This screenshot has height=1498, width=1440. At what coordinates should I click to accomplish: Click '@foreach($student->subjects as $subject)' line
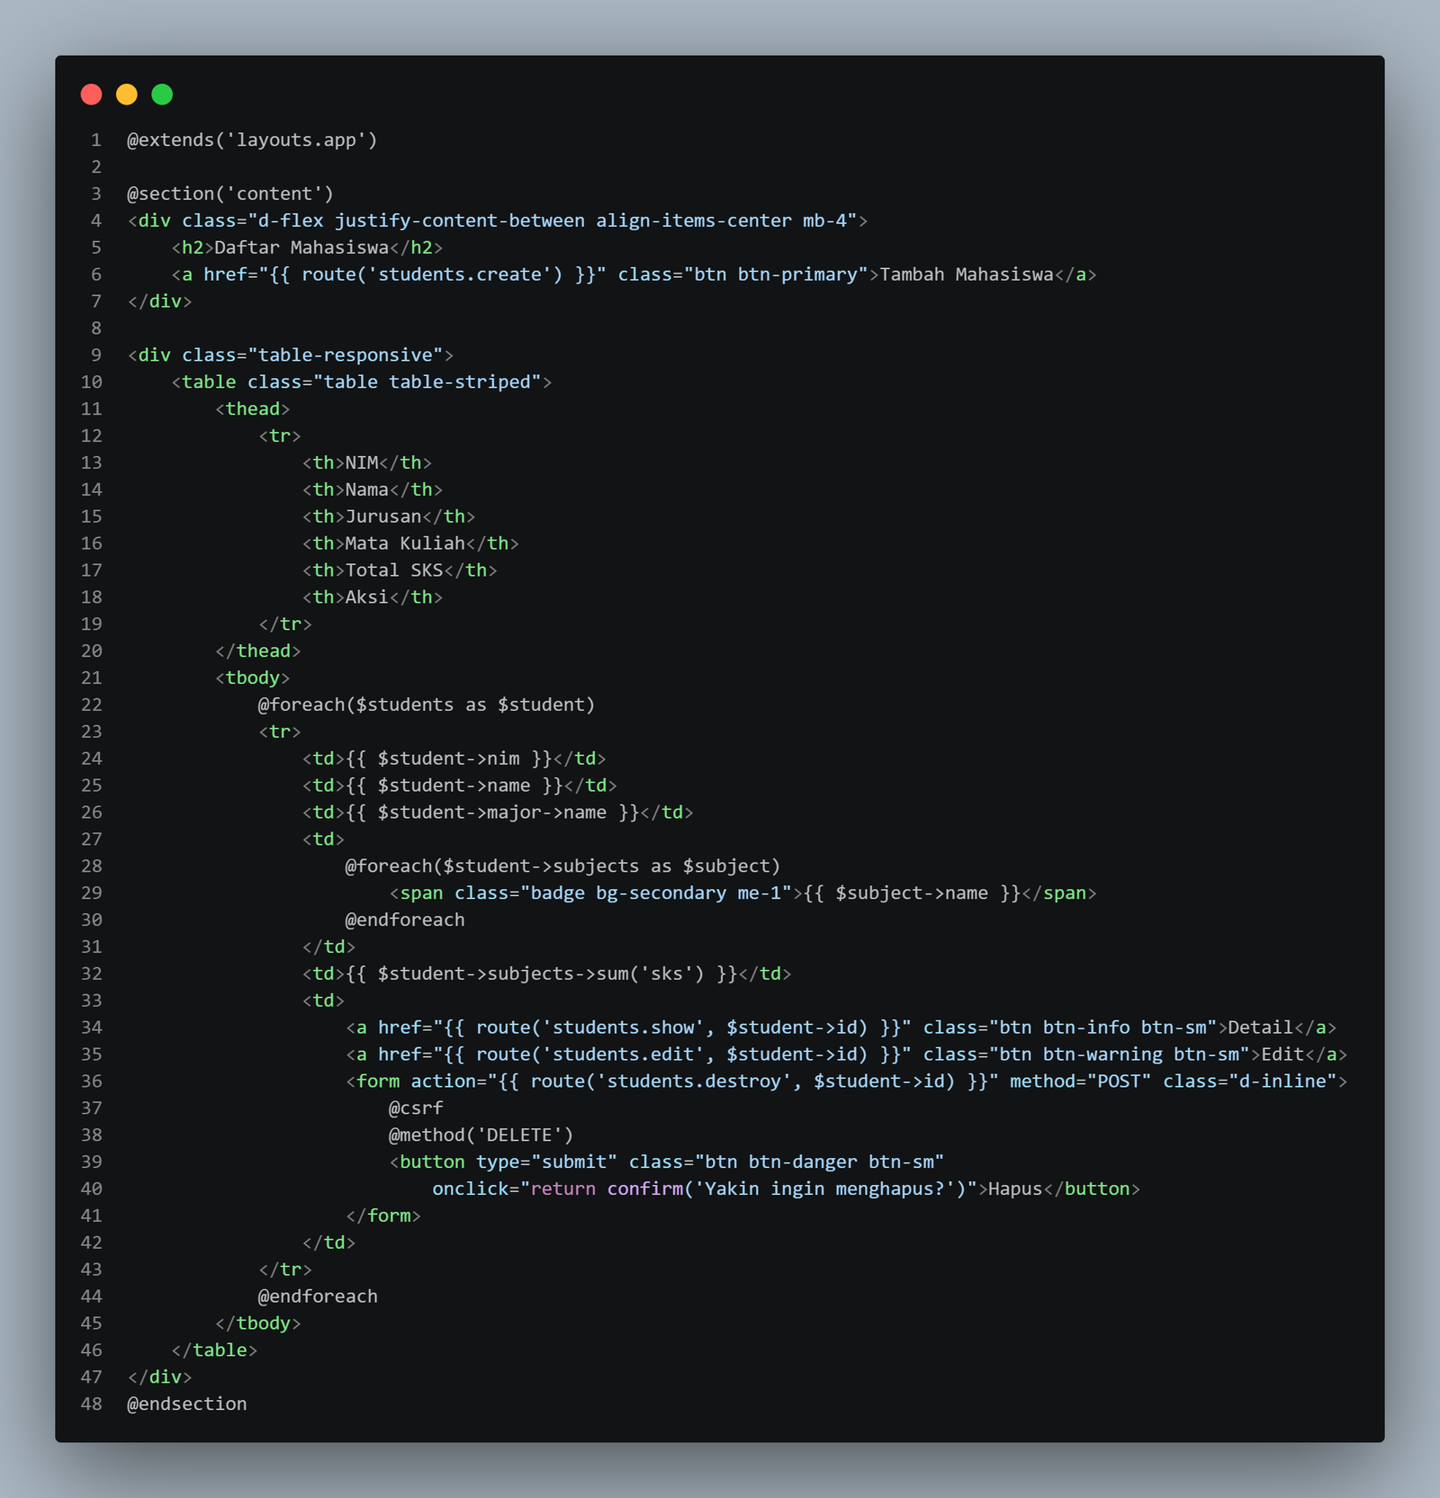[x=562, y=866]
